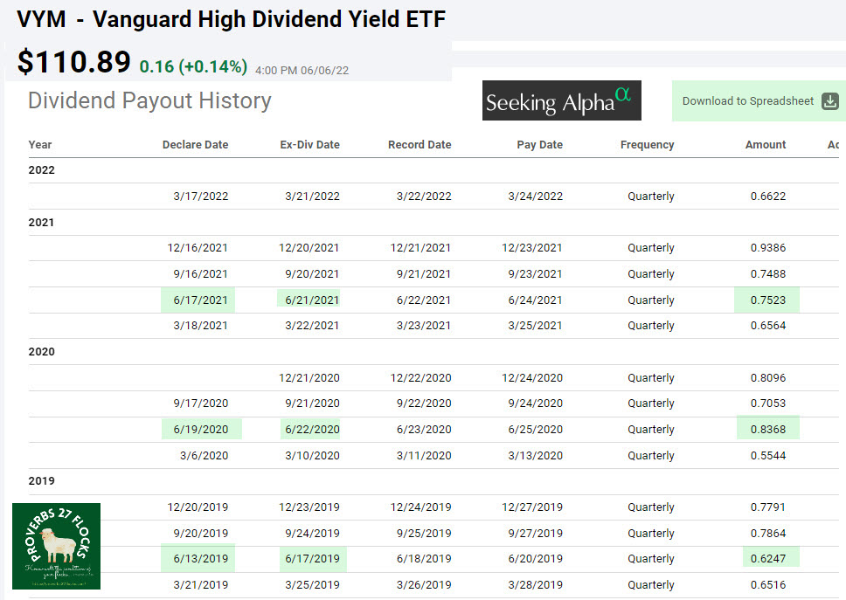
Task: Sort by the Declare Date column header
Action: 195,145
